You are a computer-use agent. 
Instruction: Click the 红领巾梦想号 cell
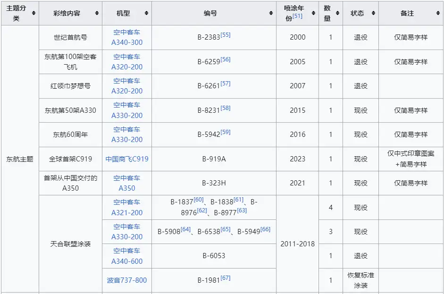[x=70, y=86]
